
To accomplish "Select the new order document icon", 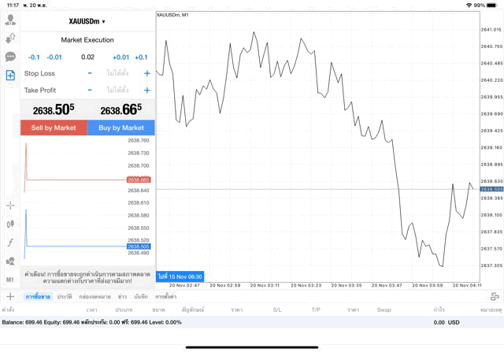I will pos(10,75).
